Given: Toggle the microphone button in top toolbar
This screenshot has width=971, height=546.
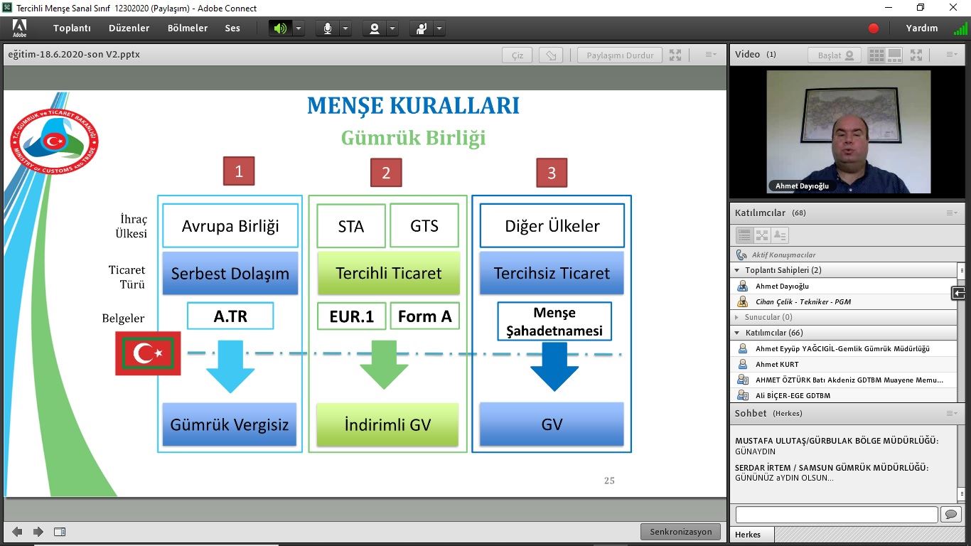Looking at the screenshot, I should (x=328, y=28).
